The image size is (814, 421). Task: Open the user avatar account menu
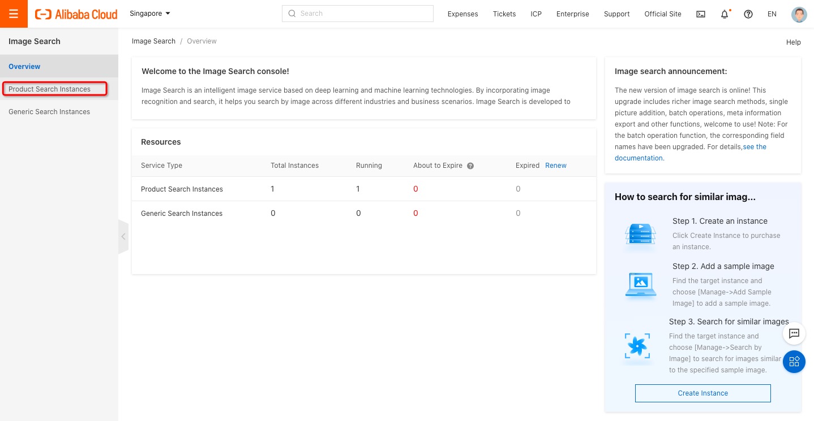(799, 14)
